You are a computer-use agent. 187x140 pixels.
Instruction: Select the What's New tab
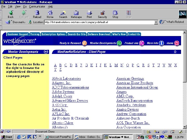(119, 34)
